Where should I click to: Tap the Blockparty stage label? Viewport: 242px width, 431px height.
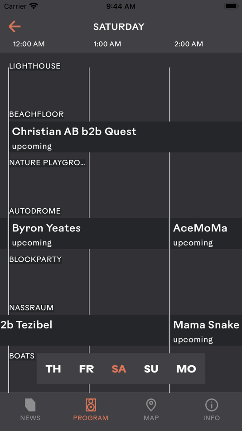(35, 260)
